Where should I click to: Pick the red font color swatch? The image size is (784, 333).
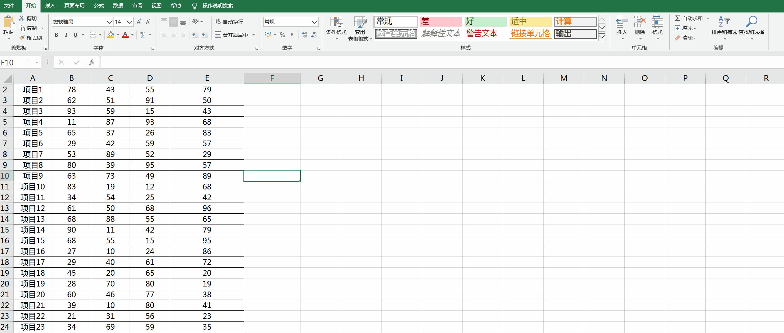126,35
